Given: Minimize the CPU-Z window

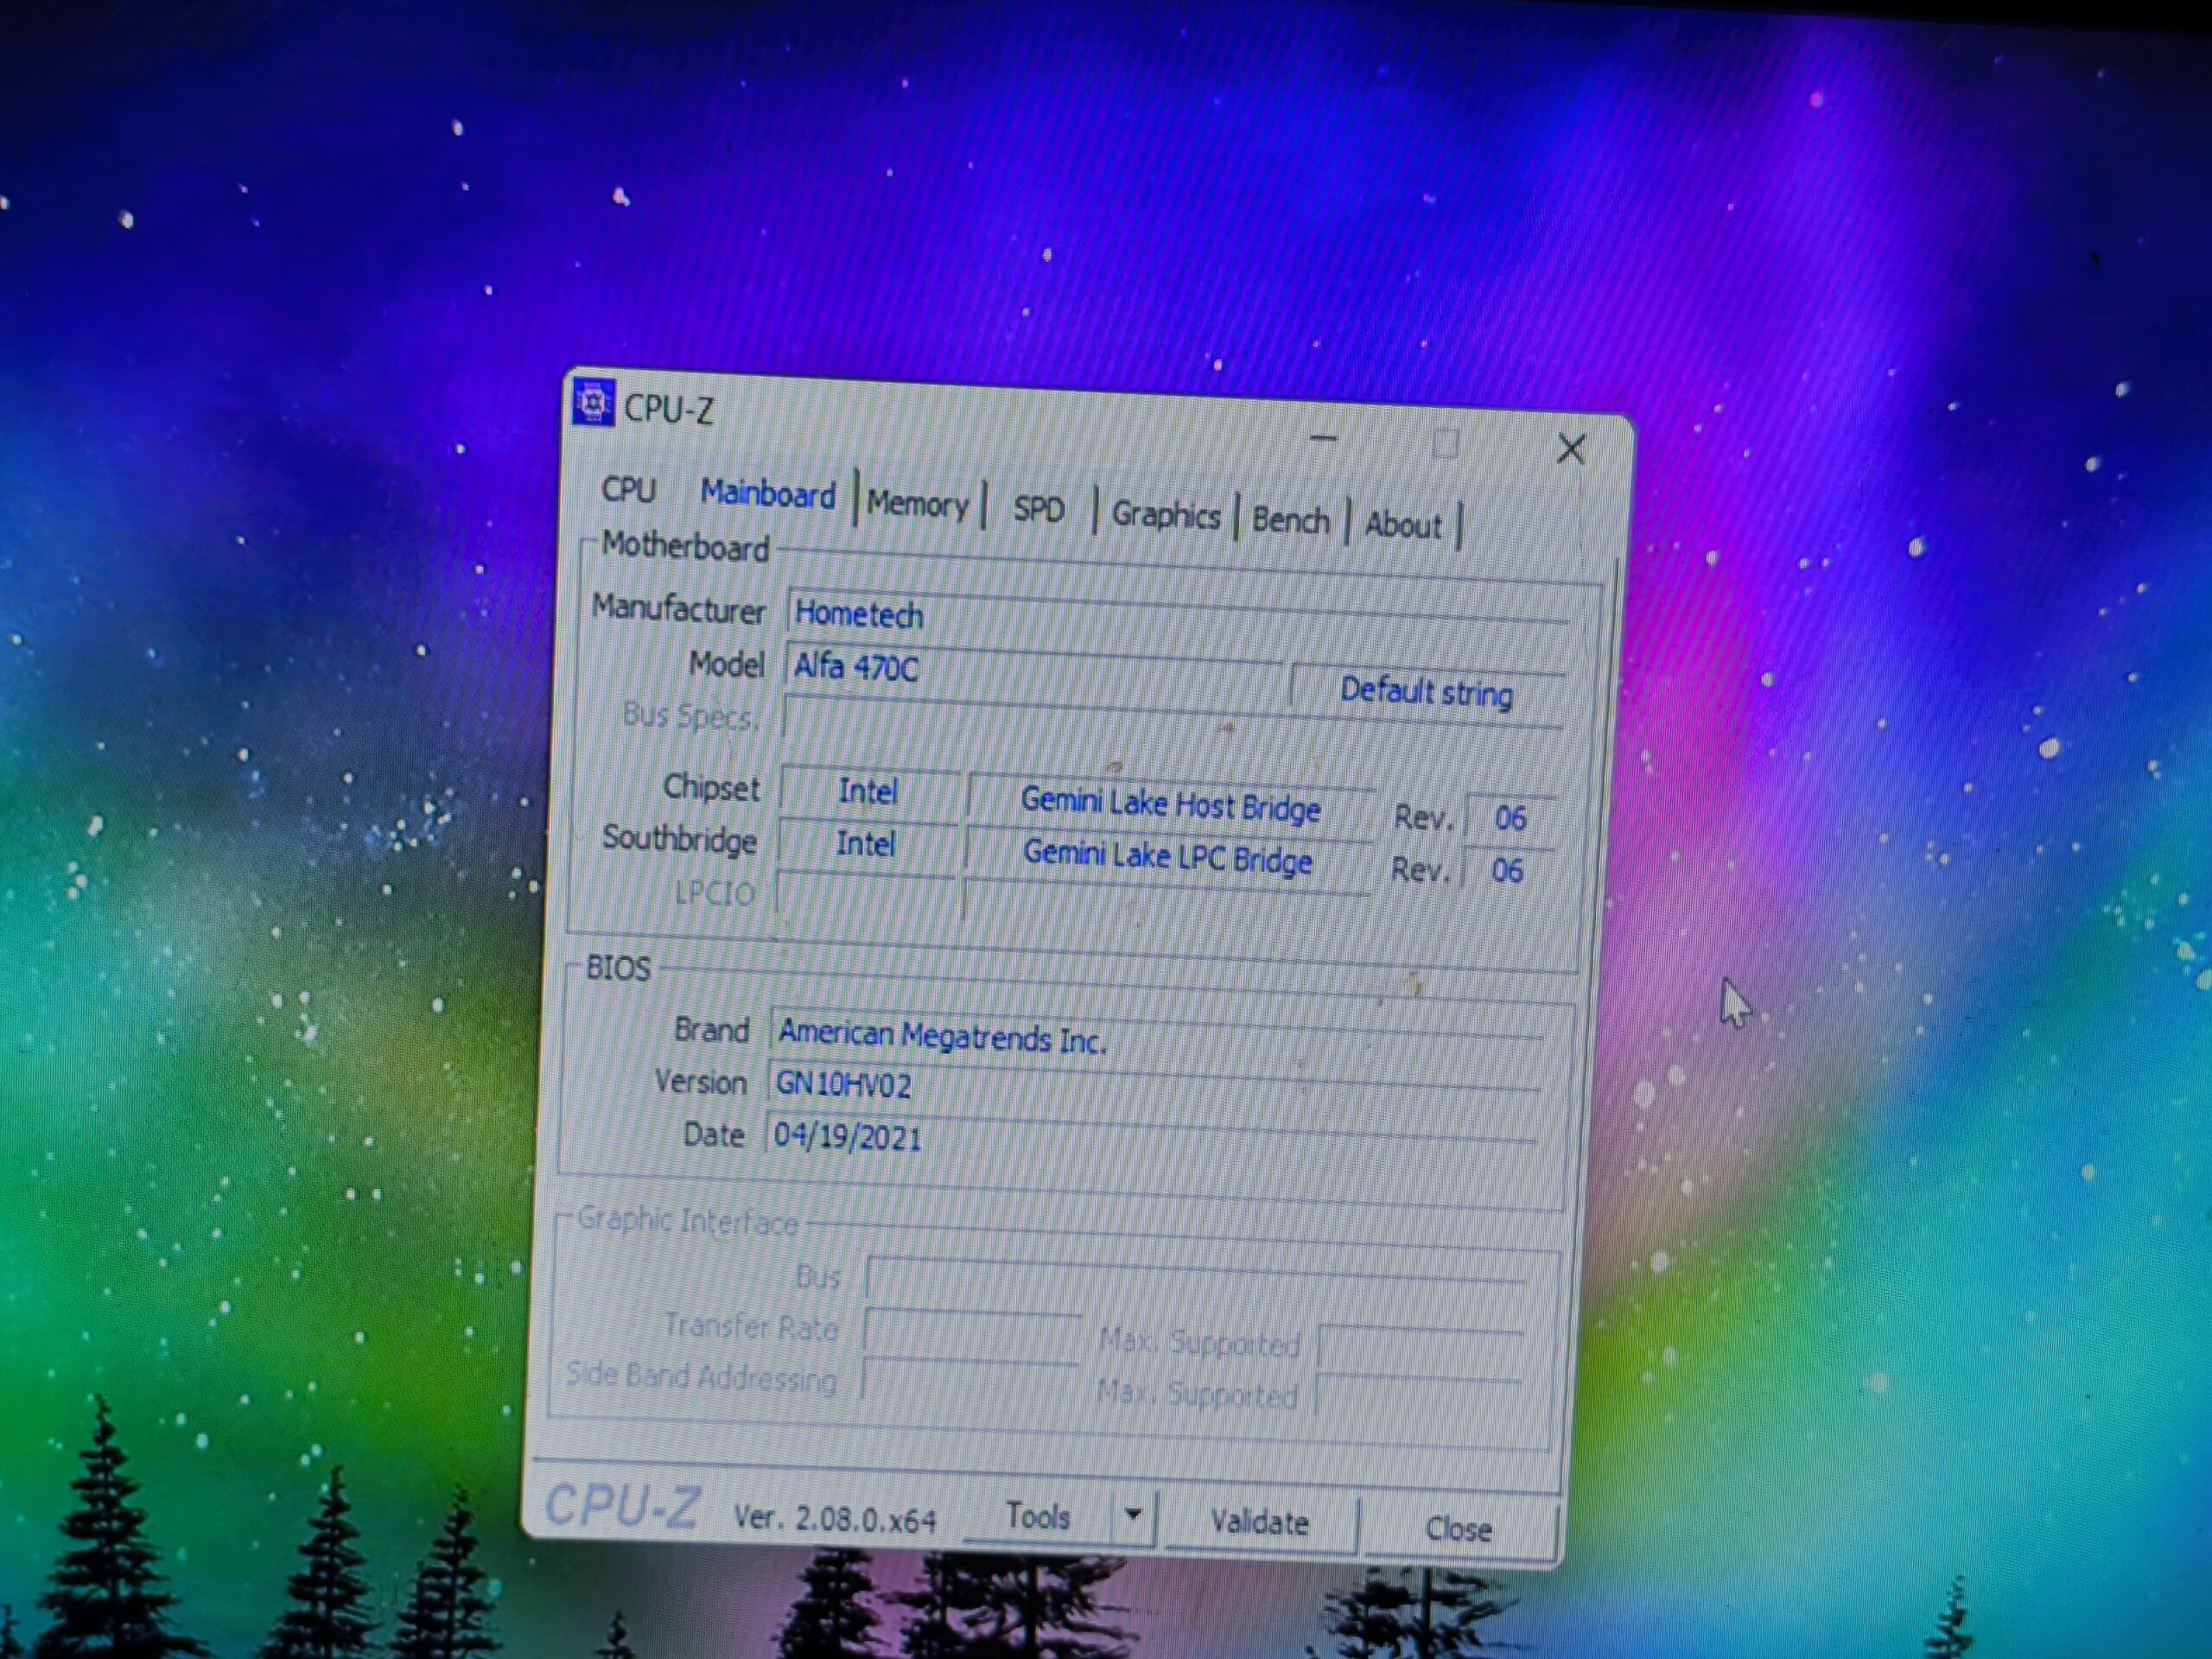Looking at the screenshot, I should coord(1324,438).
